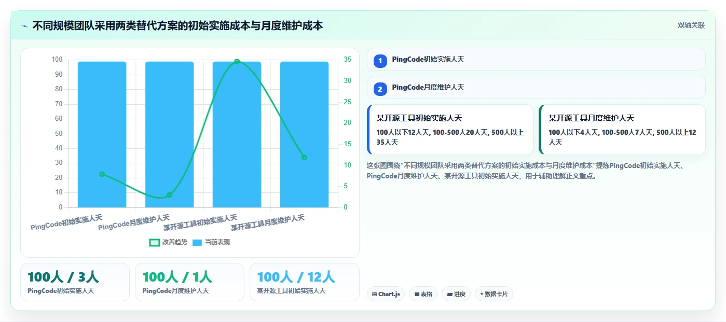
Task: Click the 表格 tag icon
Action: (417, 294)
